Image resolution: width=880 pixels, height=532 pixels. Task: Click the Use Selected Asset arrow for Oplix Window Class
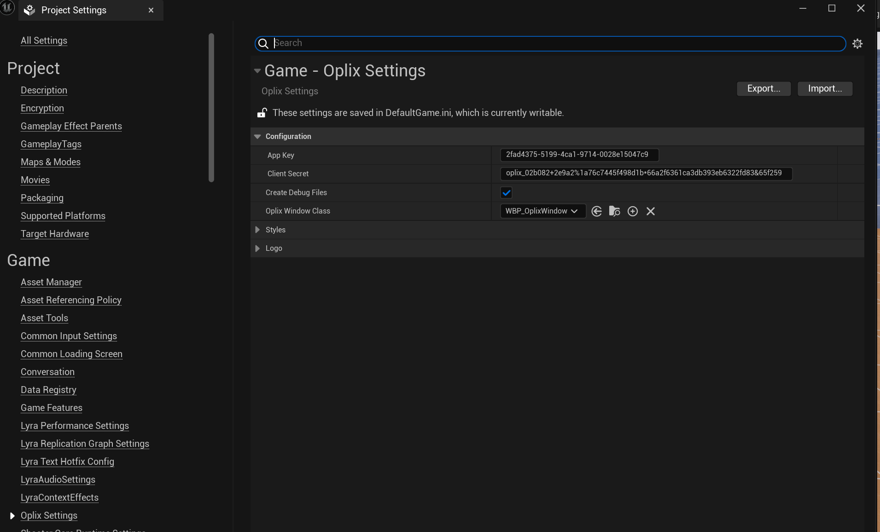coord(596,211)
